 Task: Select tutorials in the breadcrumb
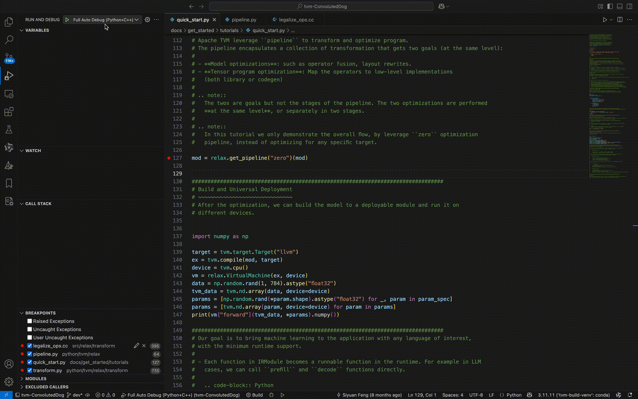pos(229,31)
